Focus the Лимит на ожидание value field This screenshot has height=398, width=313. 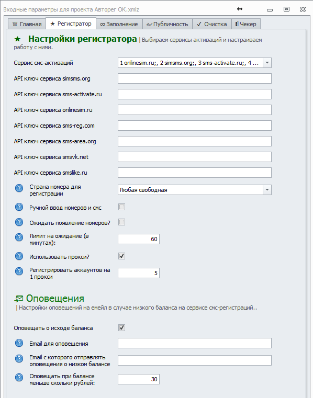(139, 239)
